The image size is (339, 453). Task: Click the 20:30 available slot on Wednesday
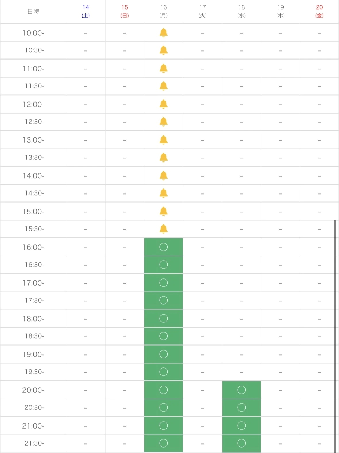[241, 407]
